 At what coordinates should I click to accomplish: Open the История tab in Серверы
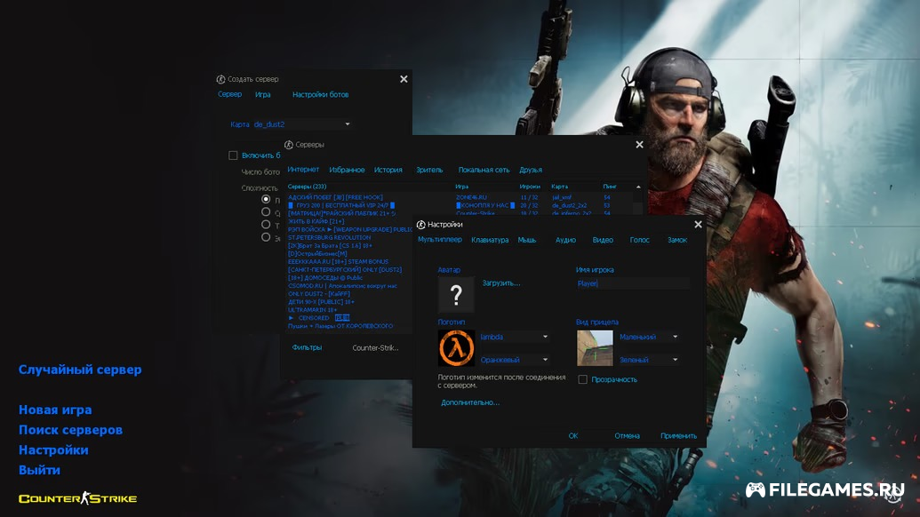click(388, 170)
